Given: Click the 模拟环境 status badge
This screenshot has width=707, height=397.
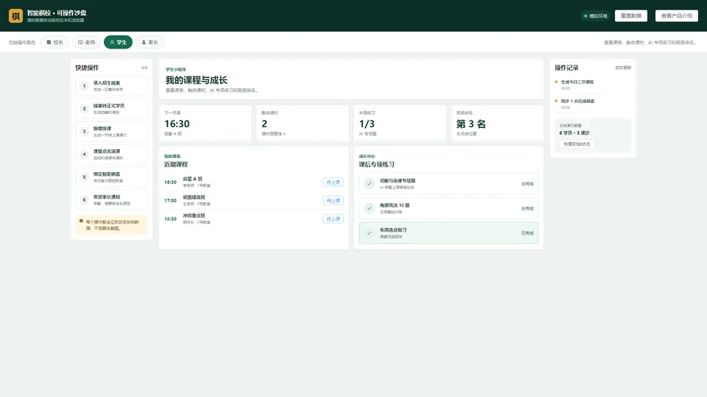Looking at the screenshot, I should 595,15.
